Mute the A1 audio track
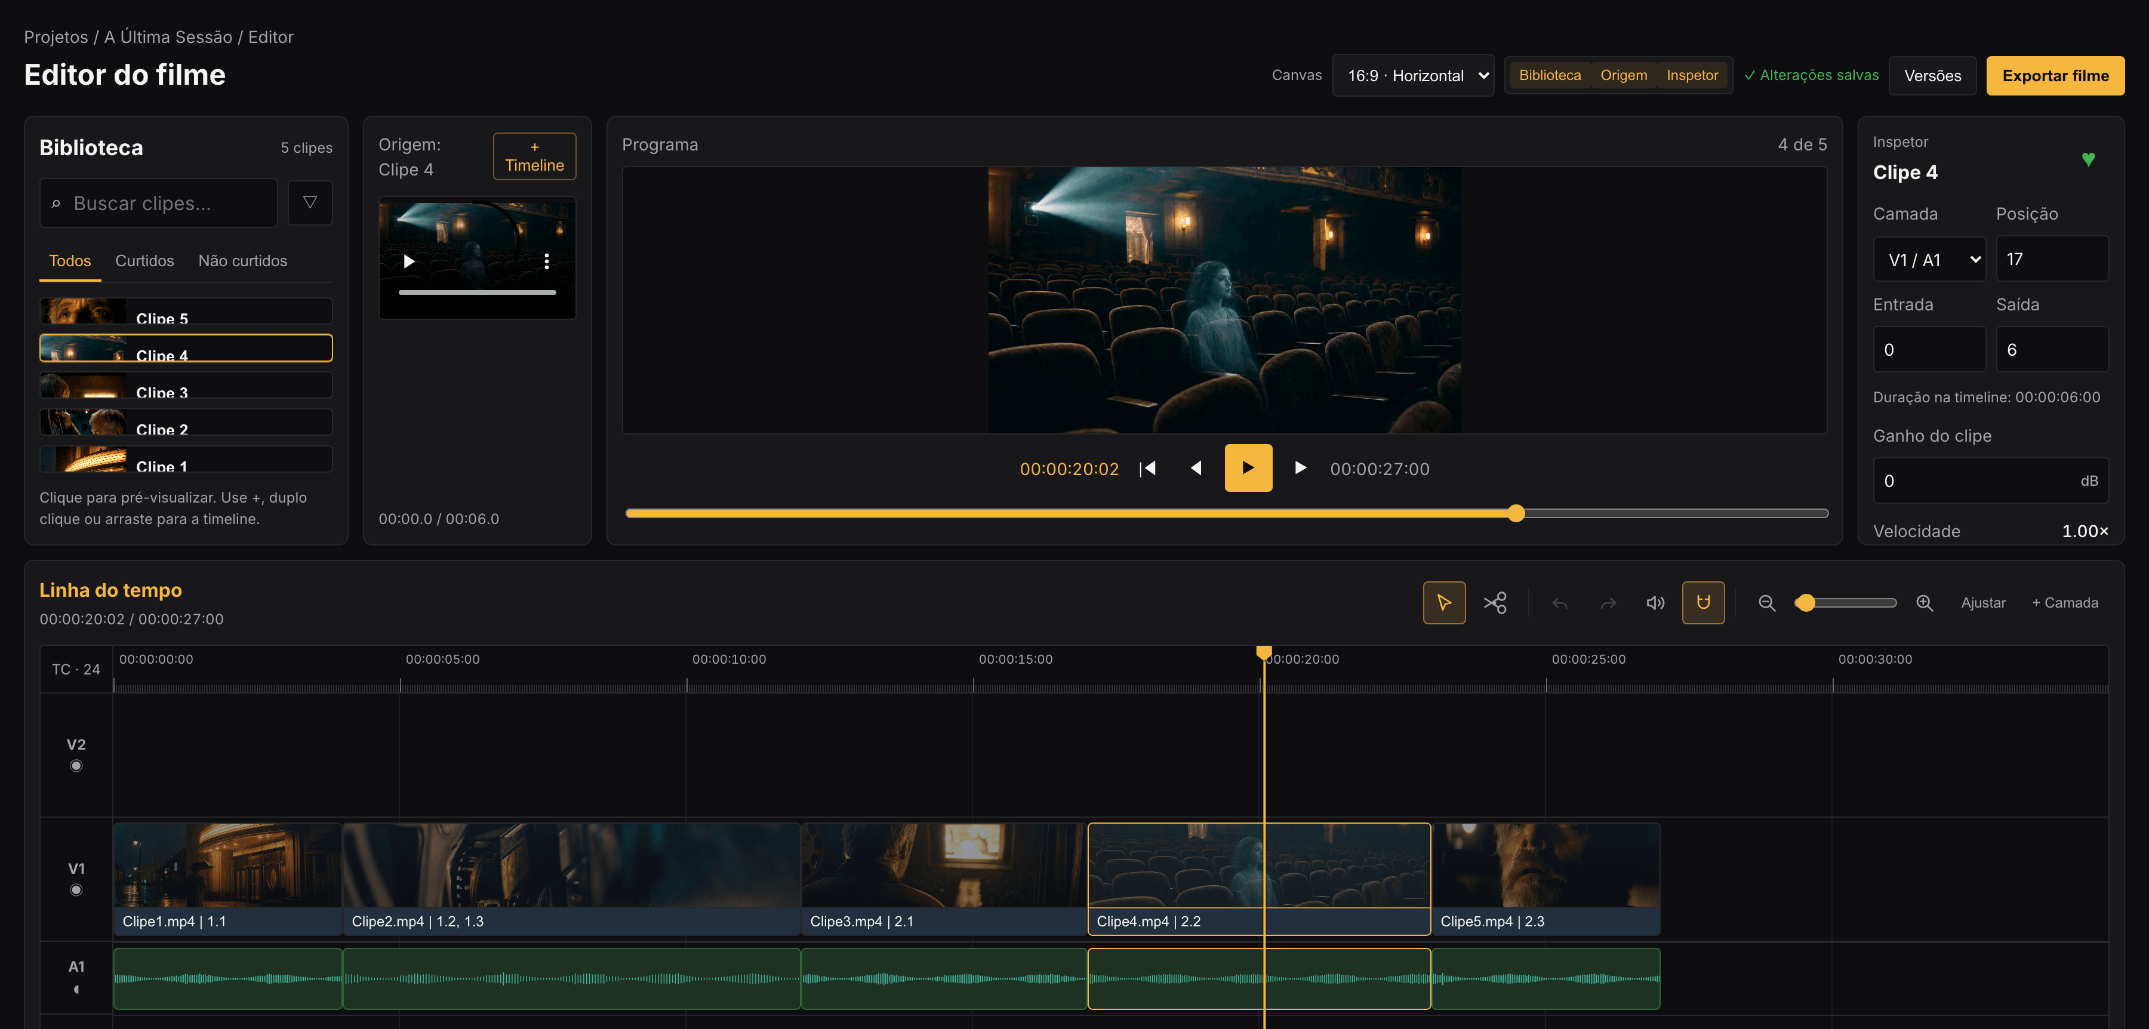2149x1029 pixels. [x=76, y=989]
